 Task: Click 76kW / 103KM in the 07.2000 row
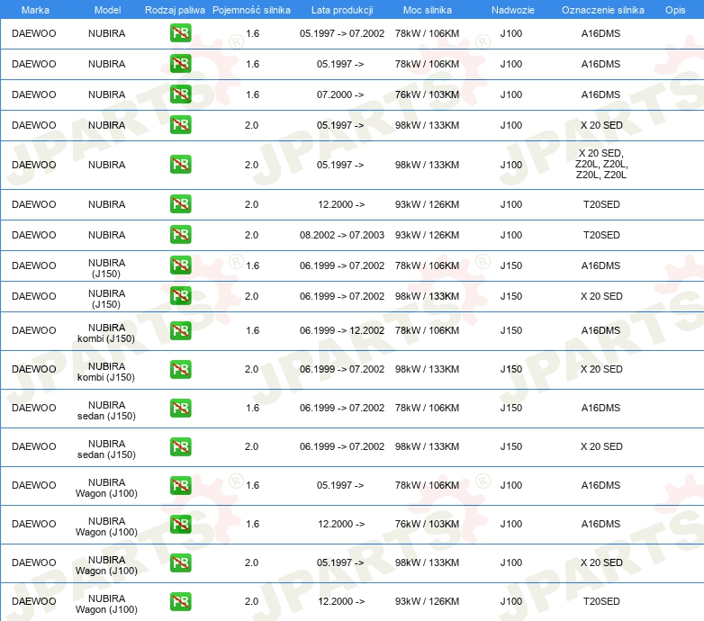click(x=427, y=94)
